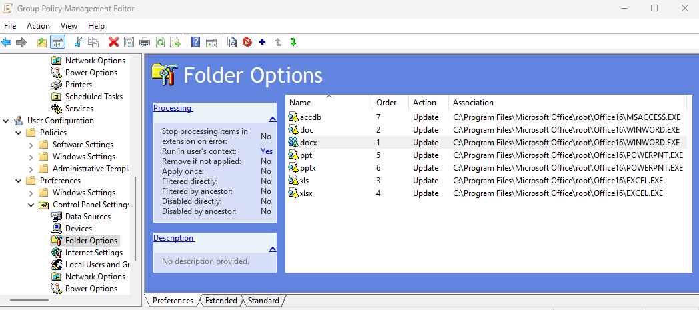Select the Internet Settings tree item

[x=93, y=253]
